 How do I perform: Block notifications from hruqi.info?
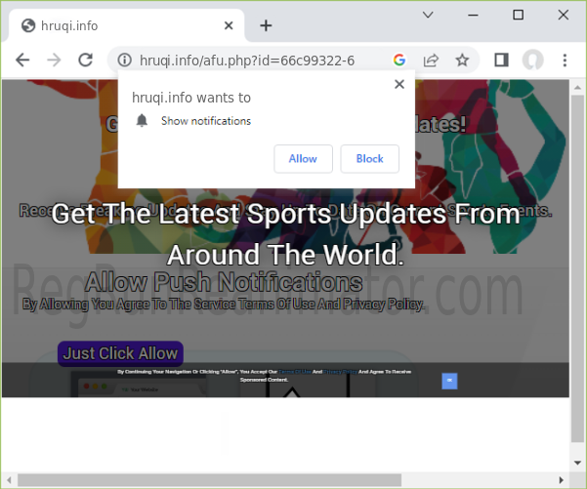point(369,158)
